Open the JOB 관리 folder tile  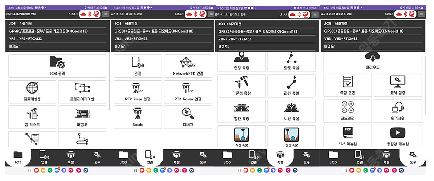click(57, 66)
